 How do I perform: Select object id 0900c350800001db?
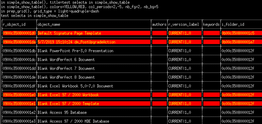19,51
